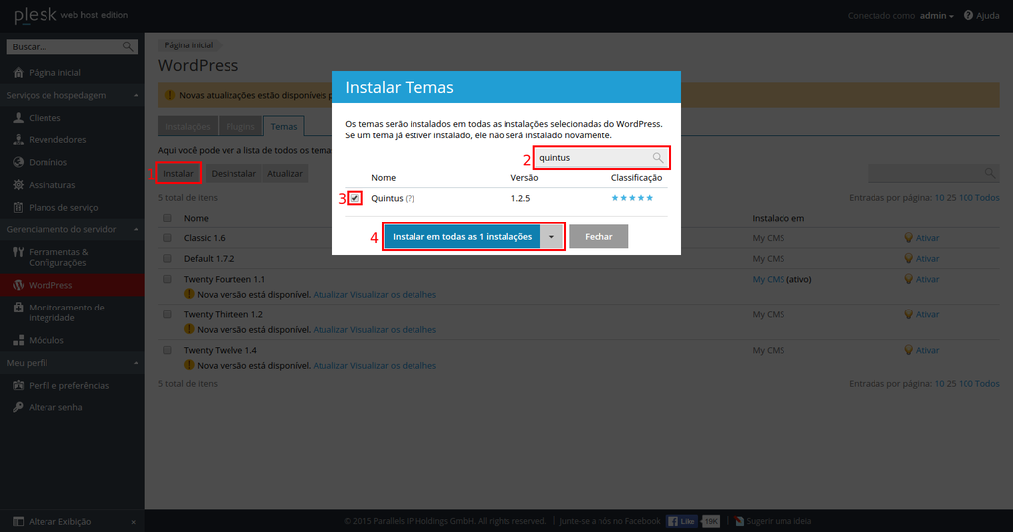Click the five-star rating for Quintus
The width and height of the screenshot is (1013, 532).
(632, 199)
